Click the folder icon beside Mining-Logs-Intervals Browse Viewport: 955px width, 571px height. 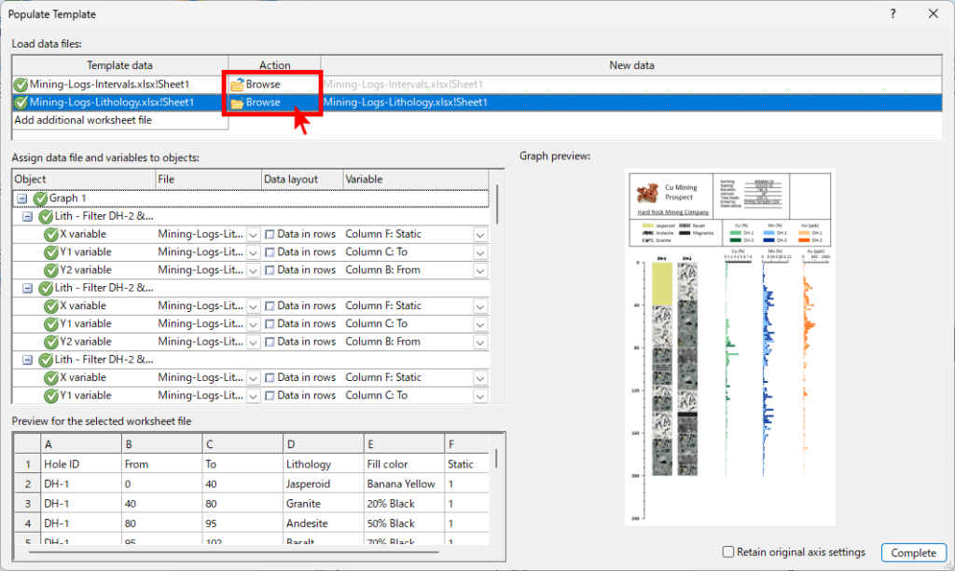pyautogui.click(x=237, y=85)
